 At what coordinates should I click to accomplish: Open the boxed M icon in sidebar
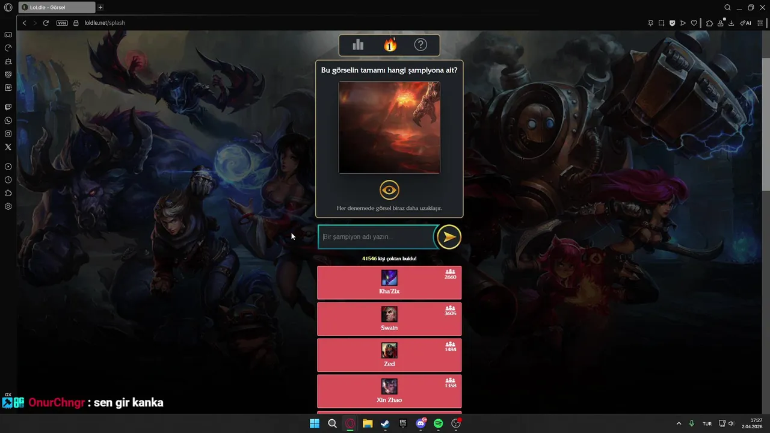(x=8, y=87)
